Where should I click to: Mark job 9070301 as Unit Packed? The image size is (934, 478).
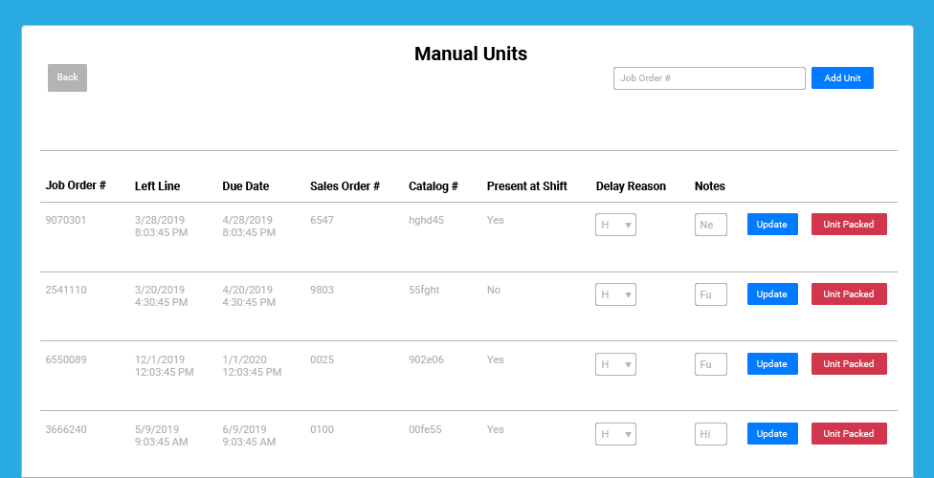(849, 225)
